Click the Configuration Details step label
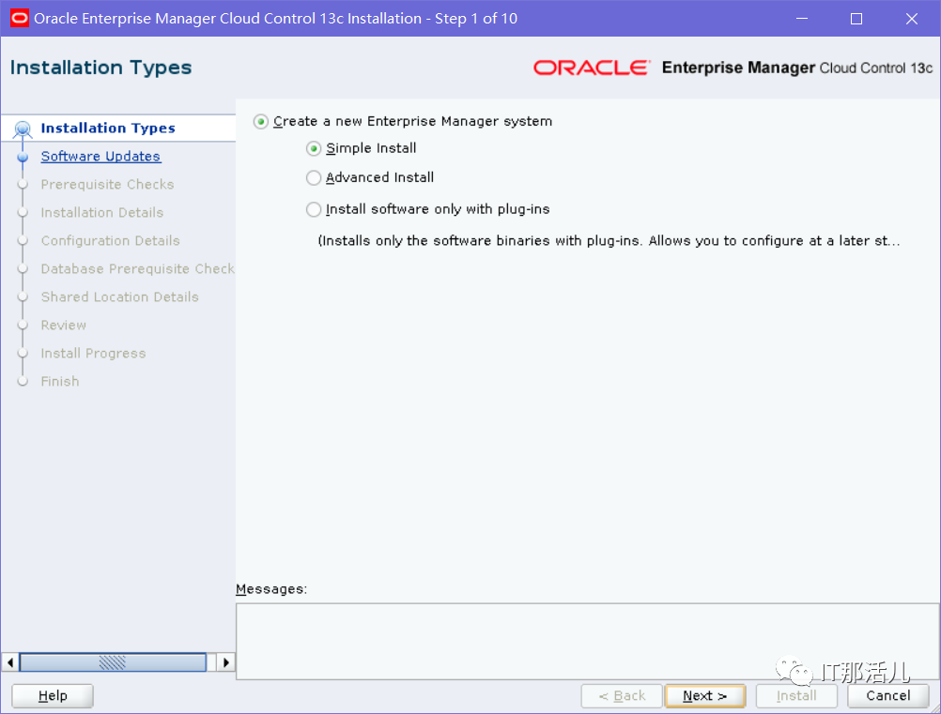The width and height of the screenshot is (941, 714). pos(111,241)
